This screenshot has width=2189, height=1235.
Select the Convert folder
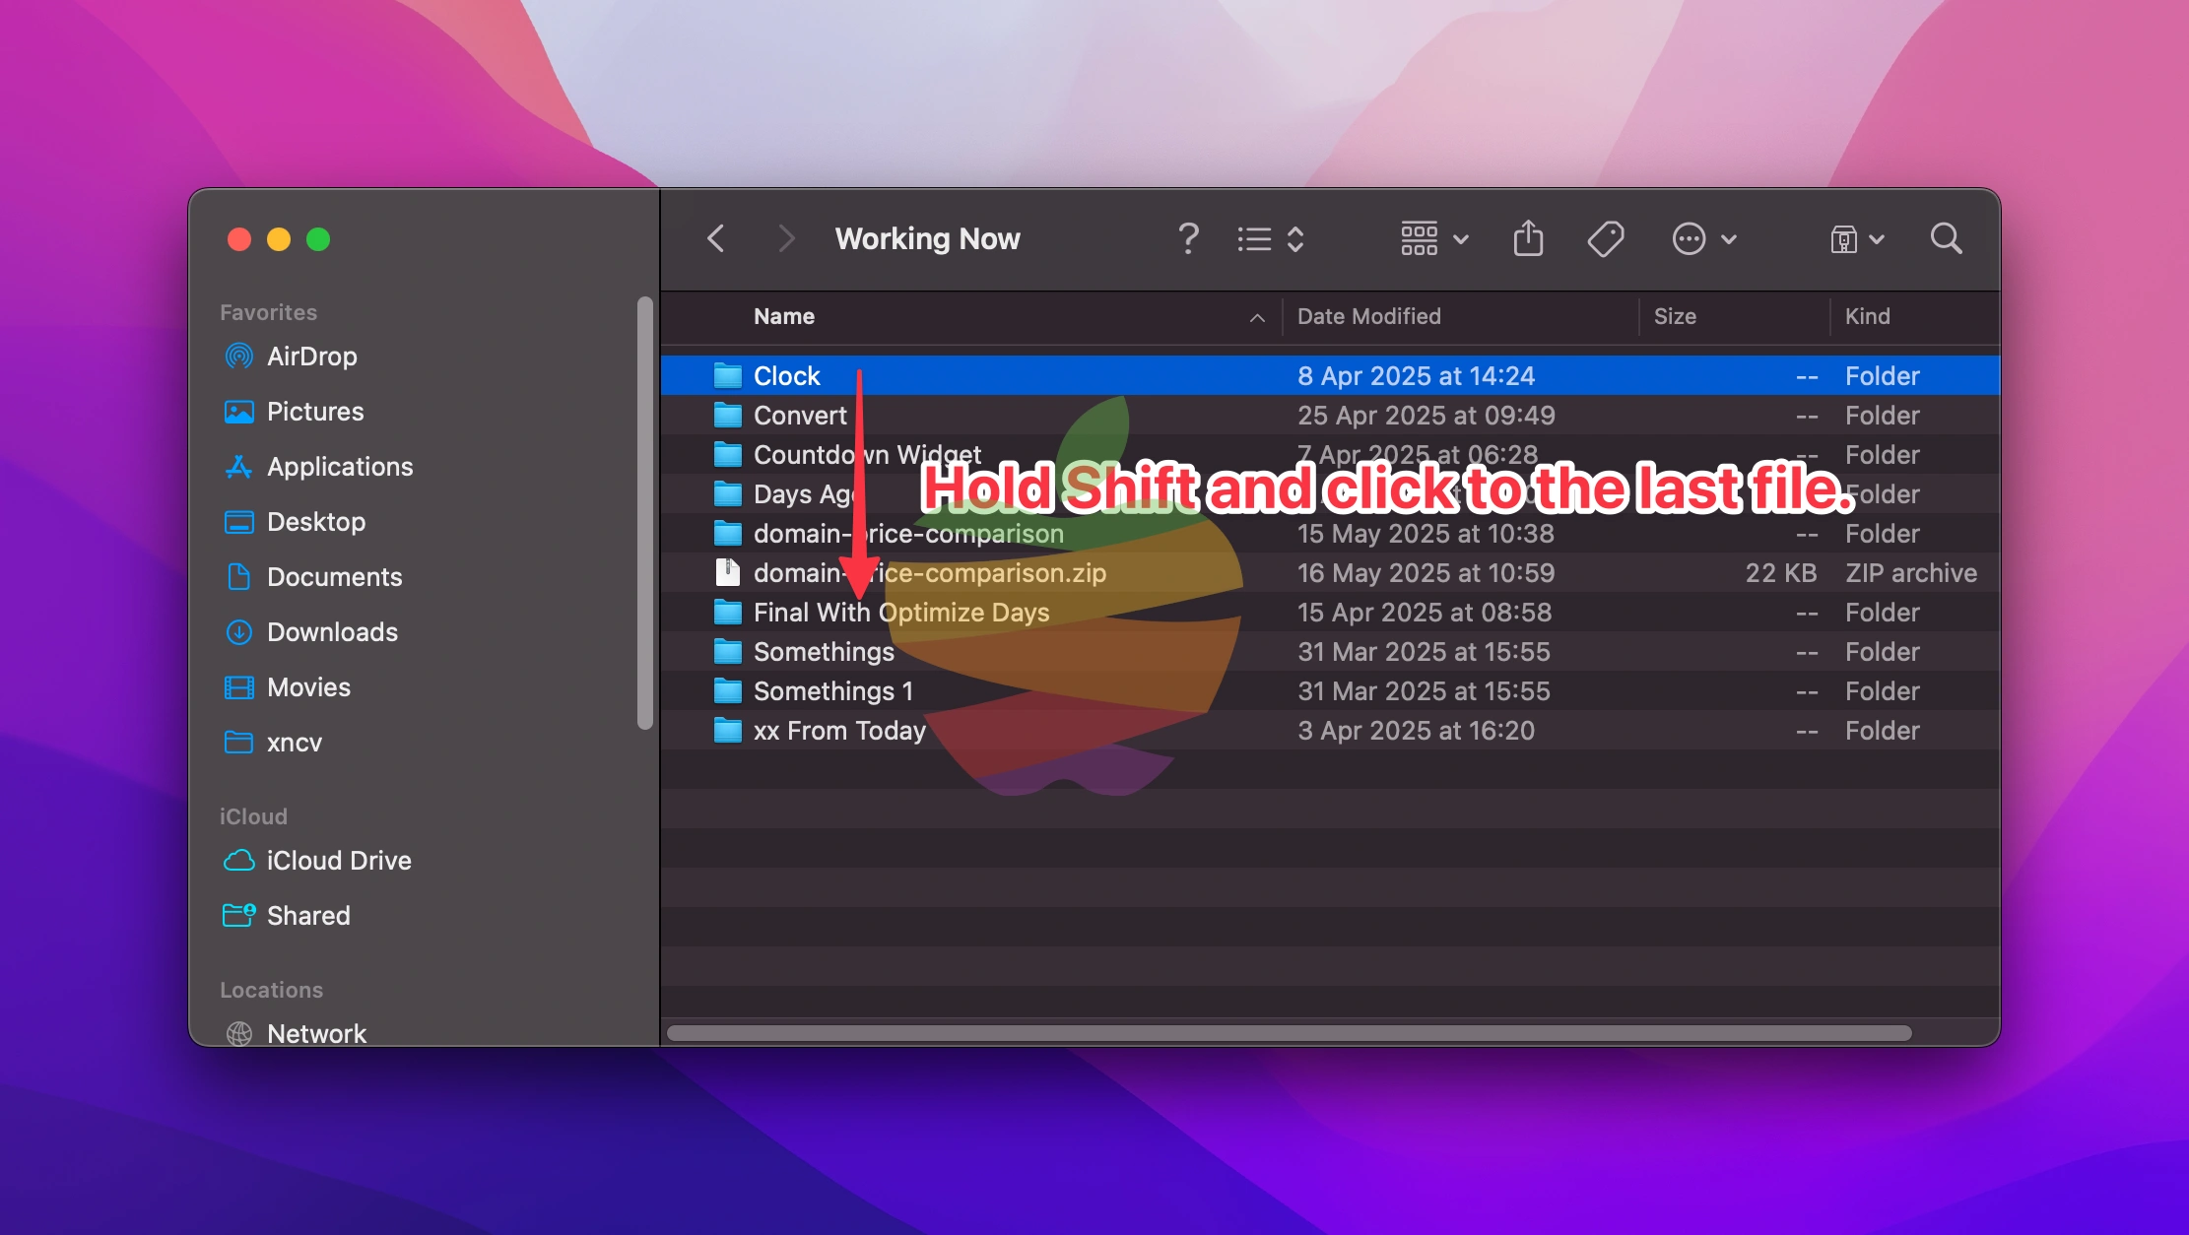pyautogui.click(x=1330, y=415)
